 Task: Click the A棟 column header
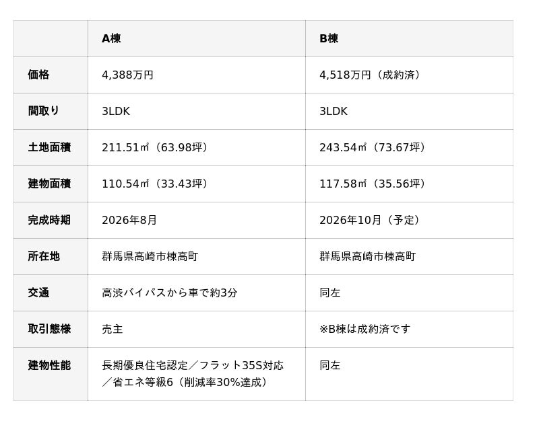pos(111,38)
